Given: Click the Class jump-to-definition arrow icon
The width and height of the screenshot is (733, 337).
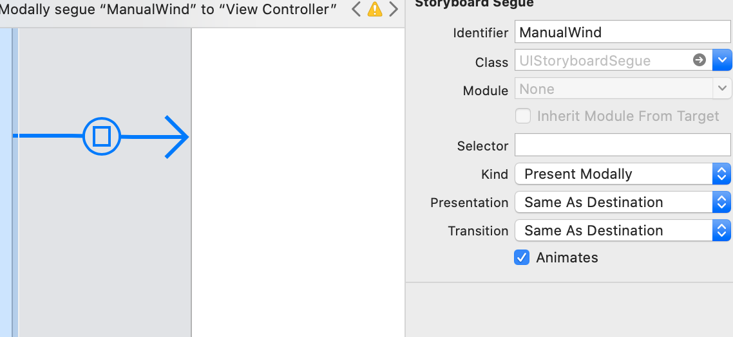Looking at the screenshot, I should 700,60.
